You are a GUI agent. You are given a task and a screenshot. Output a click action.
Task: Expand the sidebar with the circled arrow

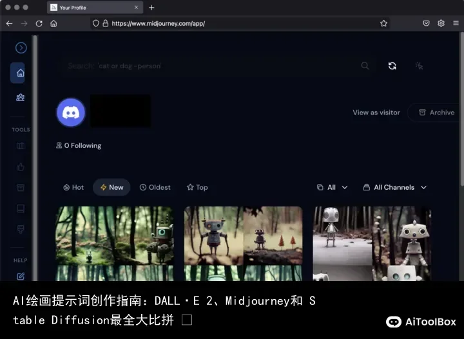click(21, 48)
